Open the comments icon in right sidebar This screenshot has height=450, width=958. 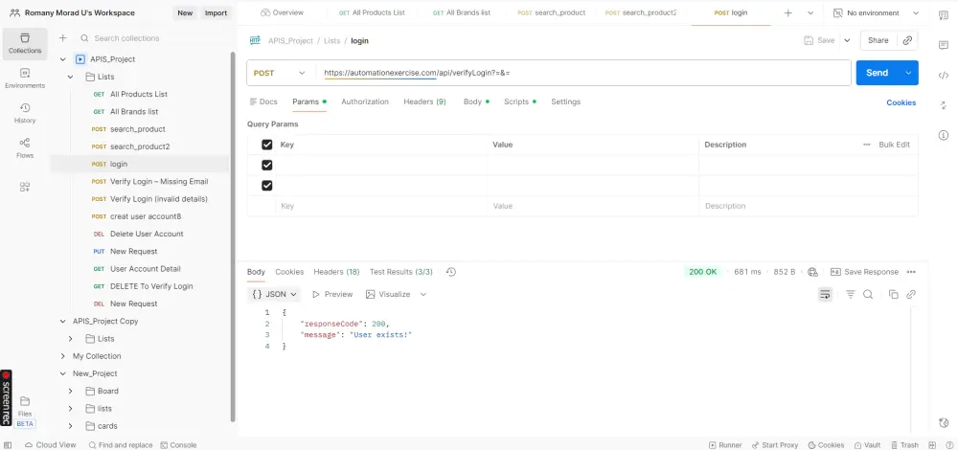tap(944, 45)
